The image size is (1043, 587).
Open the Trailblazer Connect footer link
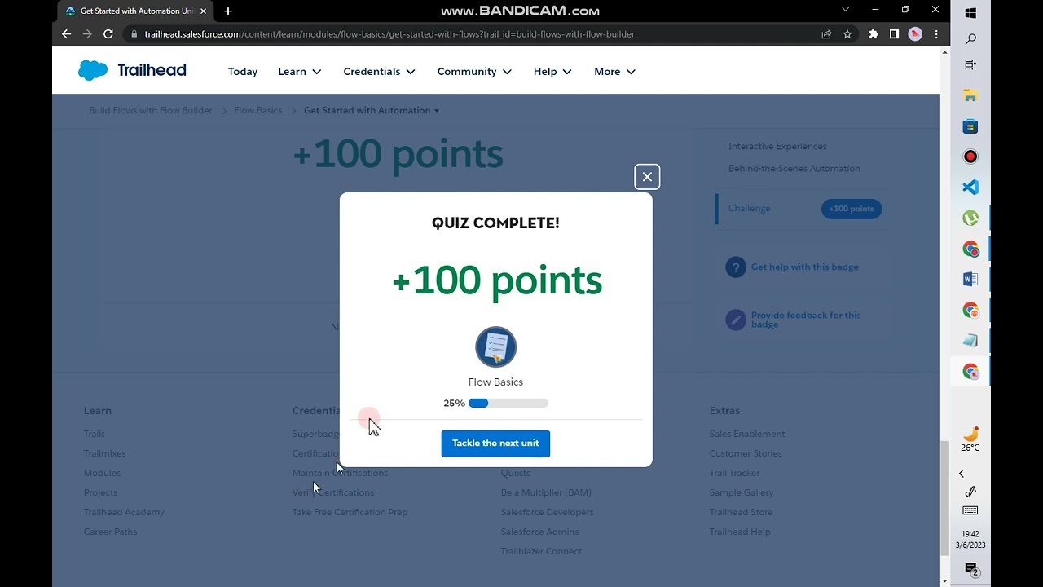[x=541, y=551]
